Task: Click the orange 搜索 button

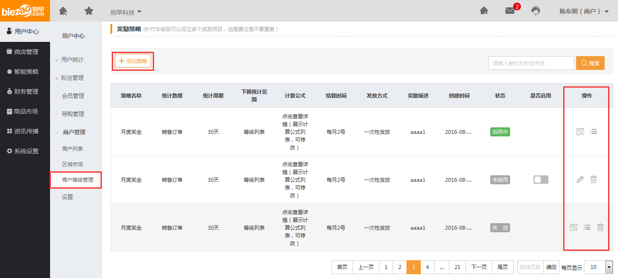Action: point(590,63)
